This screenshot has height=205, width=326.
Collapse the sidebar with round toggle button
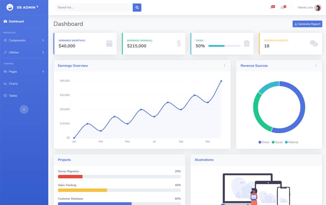(x=24, y=109)
